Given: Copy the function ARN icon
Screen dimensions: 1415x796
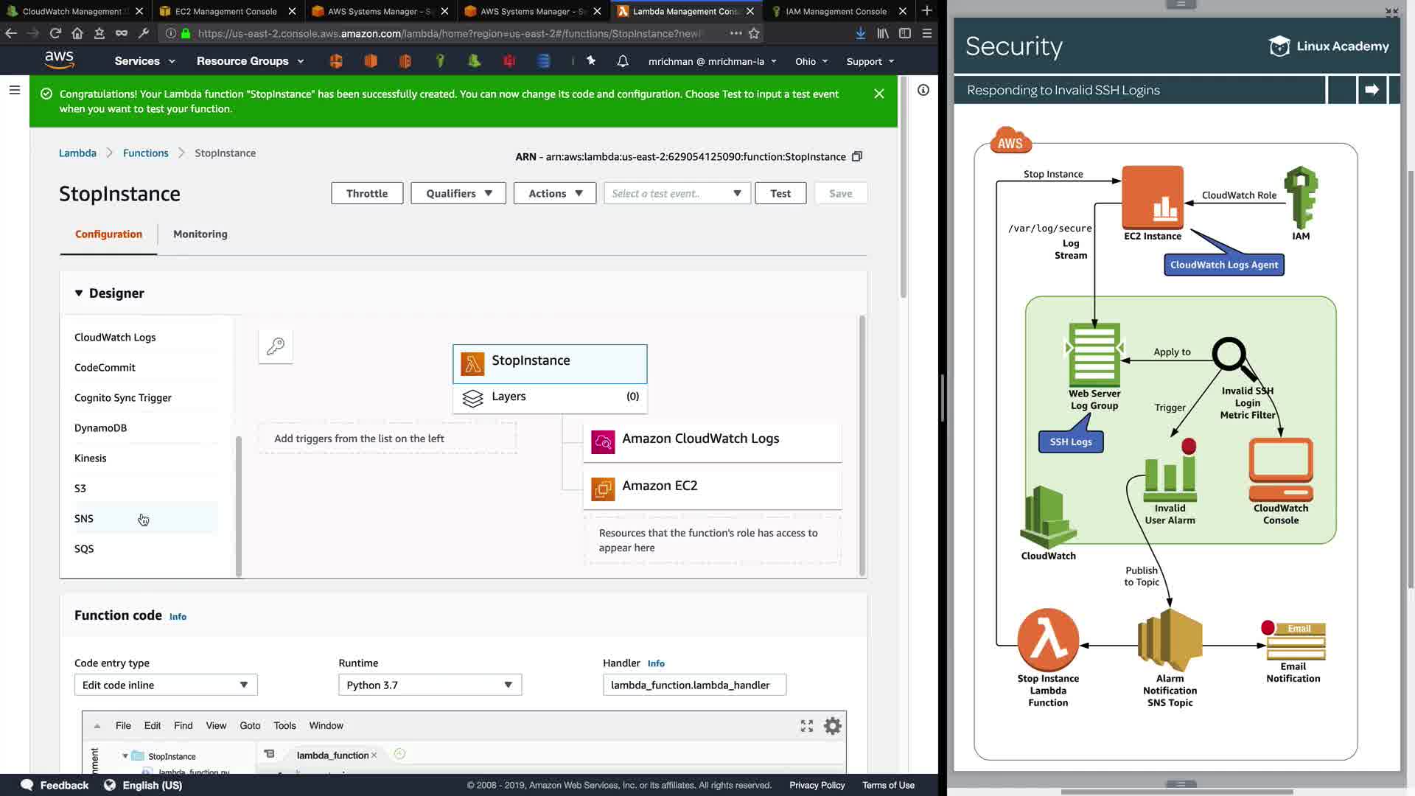Looking at the screenshot, I should click(857, 156).
